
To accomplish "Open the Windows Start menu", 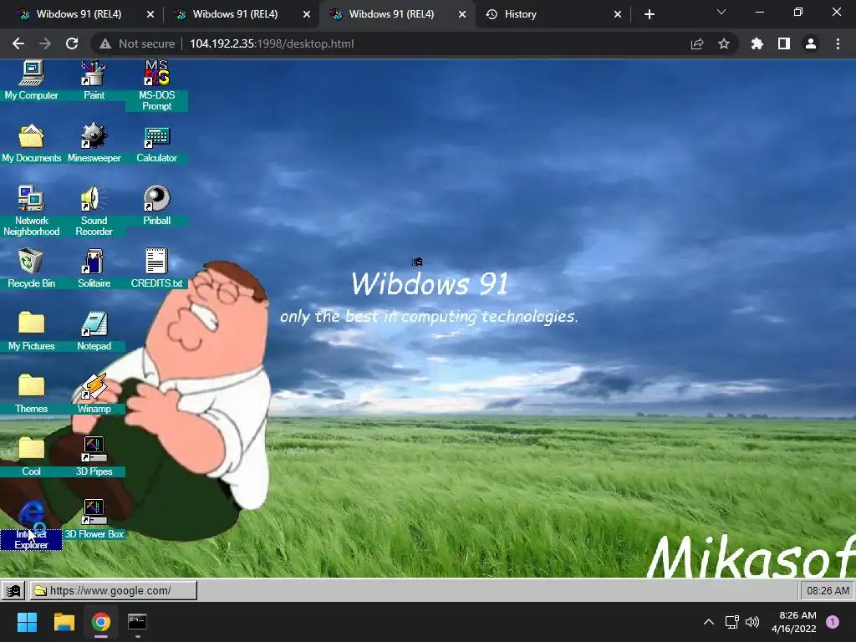I will pyautogui.click(x=27, y=622).
